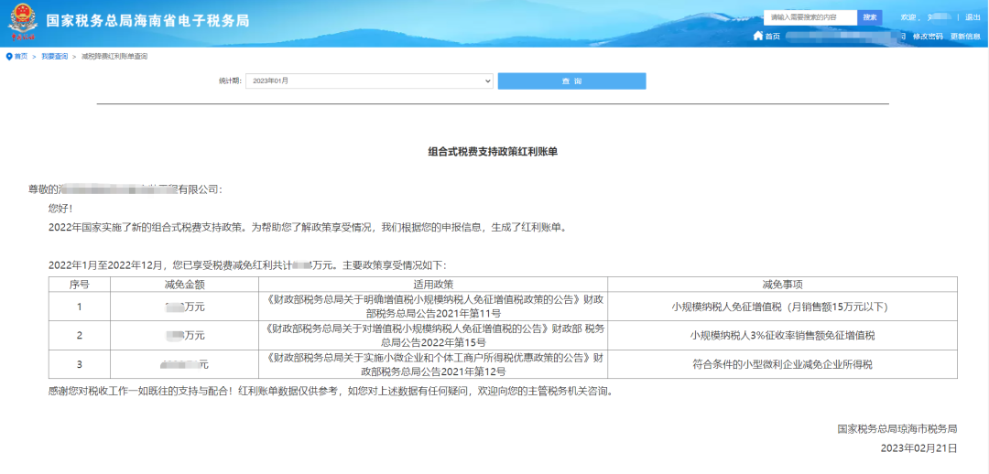The image size is (989, 474).
Task: Click the location pin icon in breadcrumb
Action: click(9, 57)
